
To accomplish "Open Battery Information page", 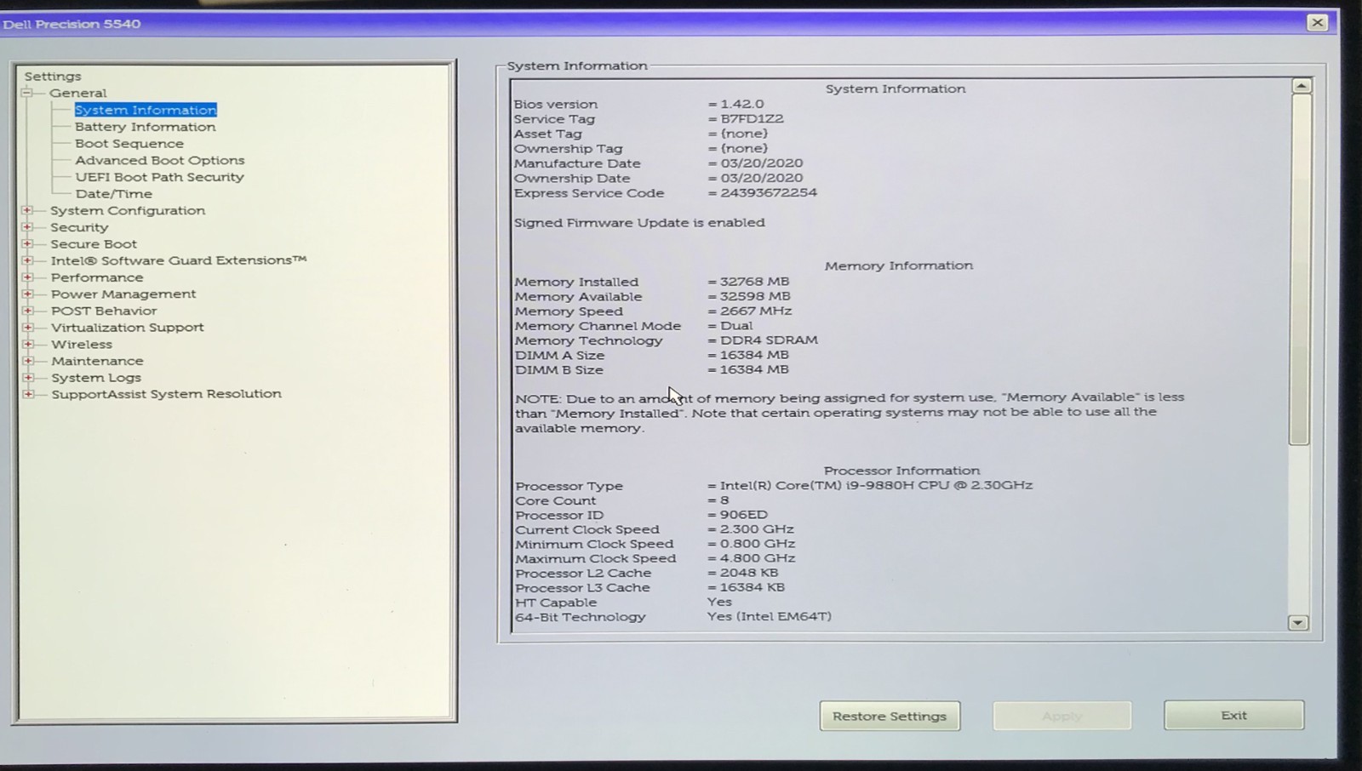I will 146,127.
